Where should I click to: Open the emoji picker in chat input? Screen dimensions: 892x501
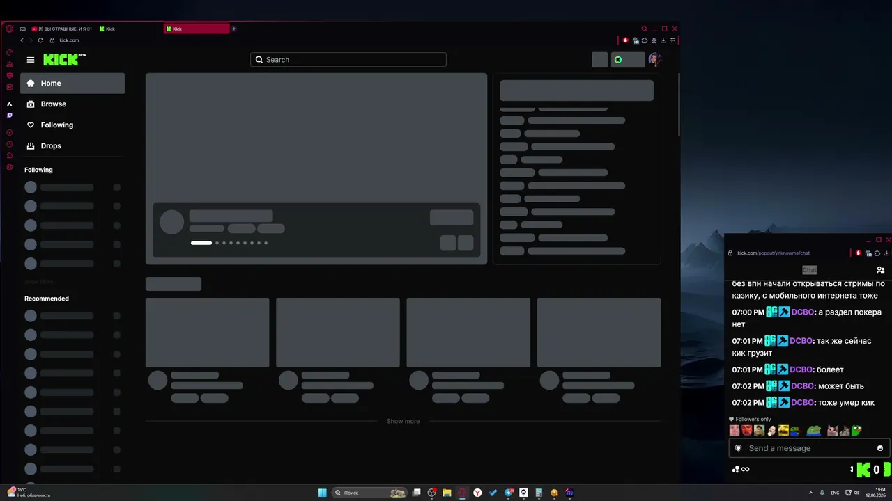tap(880, 448)
